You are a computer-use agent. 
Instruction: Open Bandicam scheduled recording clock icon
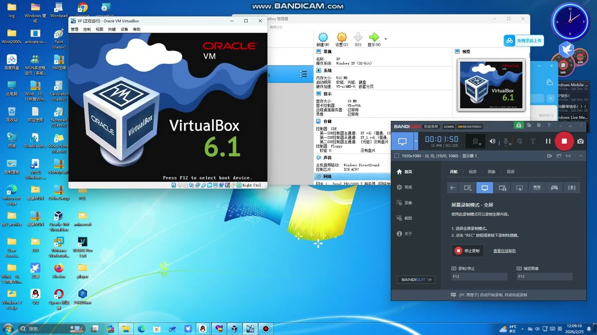pyautogui.click(x=539, y=125)
